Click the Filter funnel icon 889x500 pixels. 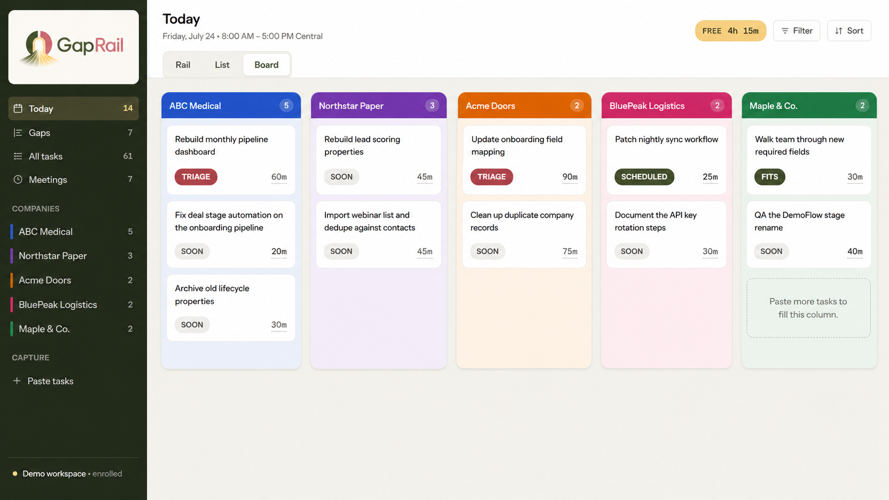(x=785, y=31)
